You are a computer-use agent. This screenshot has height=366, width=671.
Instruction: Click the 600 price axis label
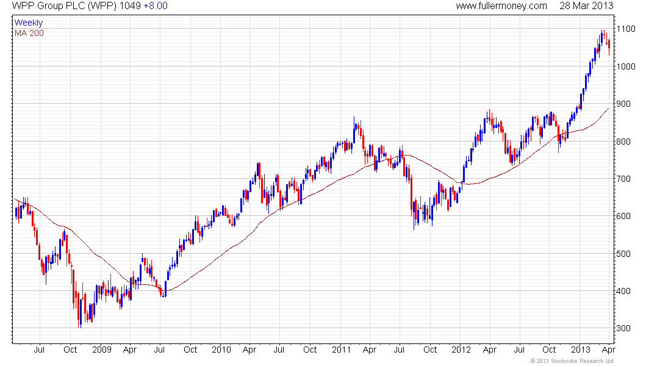pos(623,216)
